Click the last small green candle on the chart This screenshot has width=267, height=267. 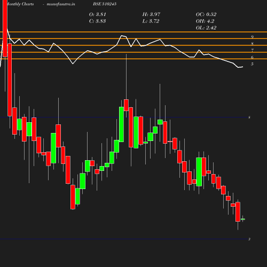(243, 219)
